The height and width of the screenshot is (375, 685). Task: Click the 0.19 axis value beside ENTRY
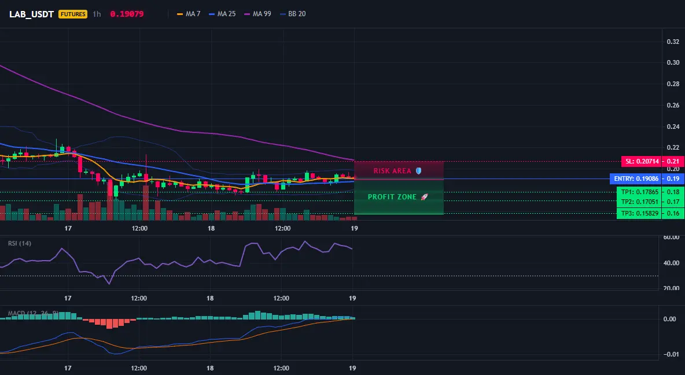[673, 179]
